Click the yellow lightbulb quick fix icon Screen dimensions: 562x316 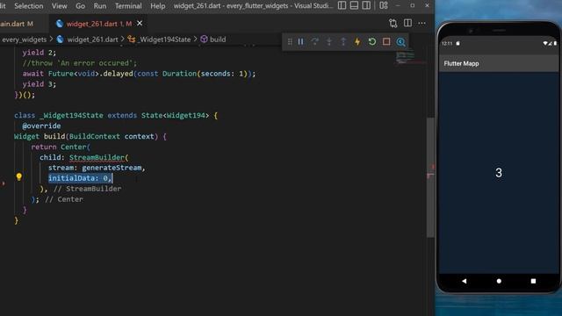pyautogui.click(x=19, y=176)
